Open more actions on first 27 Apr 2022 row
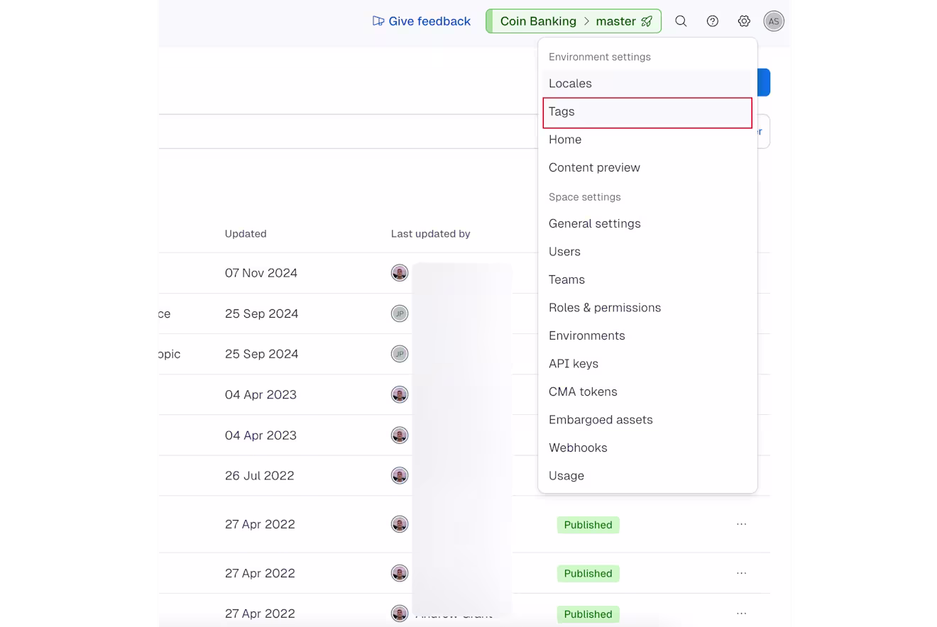This screenshot has width=937, height=627. tap(741, 524)
